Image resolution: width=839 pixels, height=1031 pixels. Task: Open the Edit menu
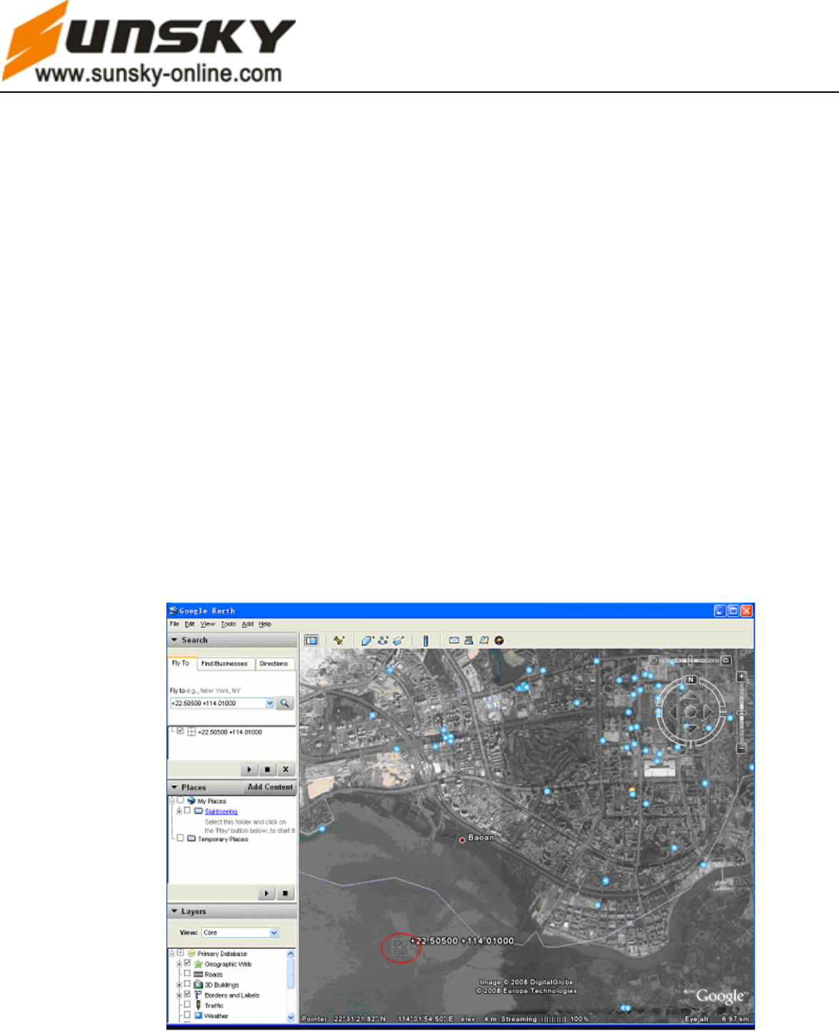point(189,624)
